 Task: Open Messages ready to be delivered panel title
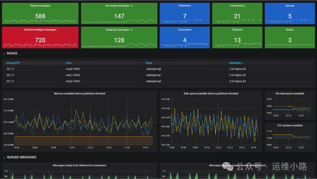(80, 166)
